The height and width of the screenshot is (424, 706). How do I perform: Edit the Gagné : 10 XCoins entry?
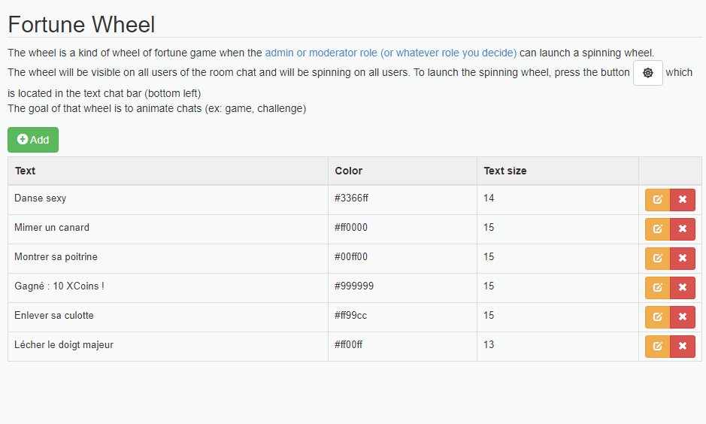click(x=657, y=288)
